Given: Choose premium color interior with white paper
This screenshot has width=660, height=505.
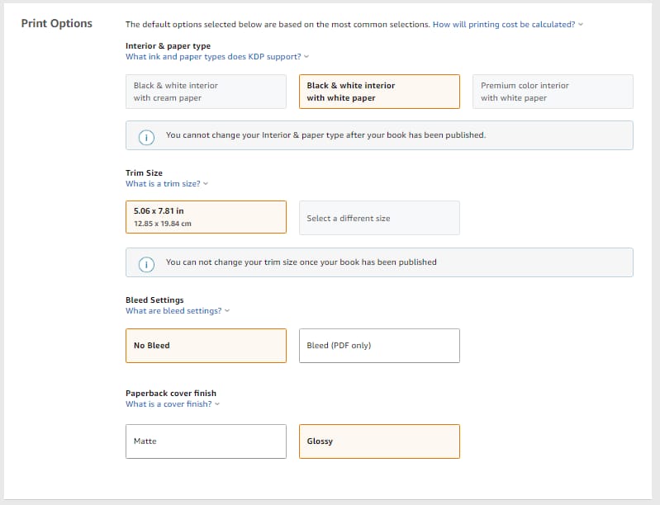Looking at the screenshot, I should pyautogui.click(x=552, y=92).
